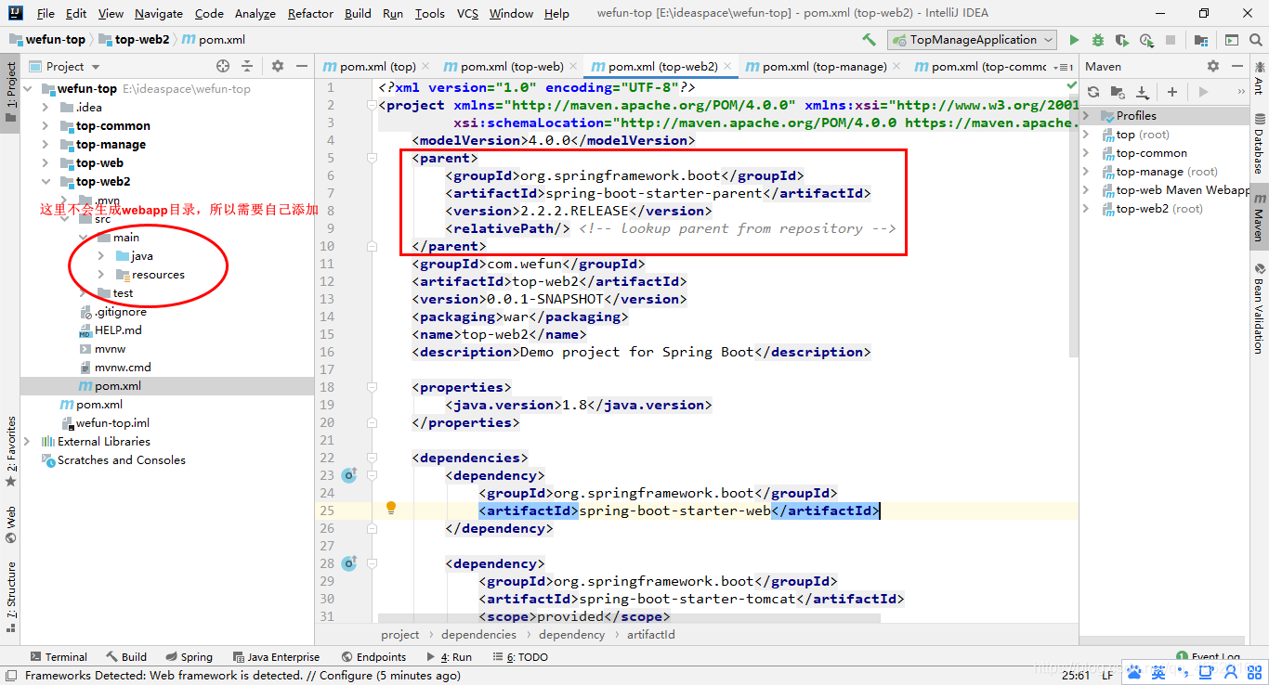Add Maven project plus icon
Screen dimensions: 1269x685
pyautogui.click(x=1172, y=92)
